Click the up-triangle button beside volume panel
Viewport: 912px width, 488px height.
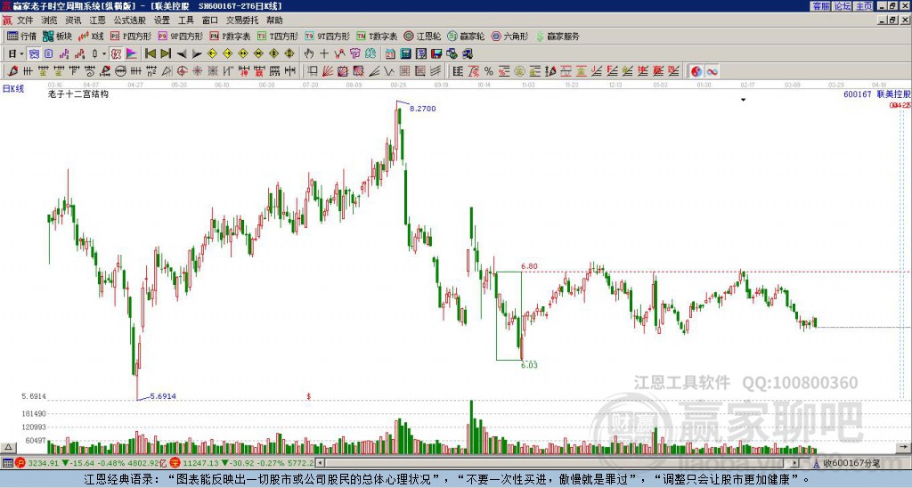[x=7, y=448]
